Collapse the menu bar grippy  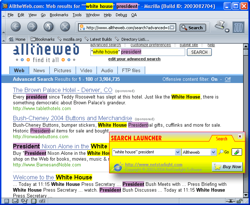click(x=4, y=15)
